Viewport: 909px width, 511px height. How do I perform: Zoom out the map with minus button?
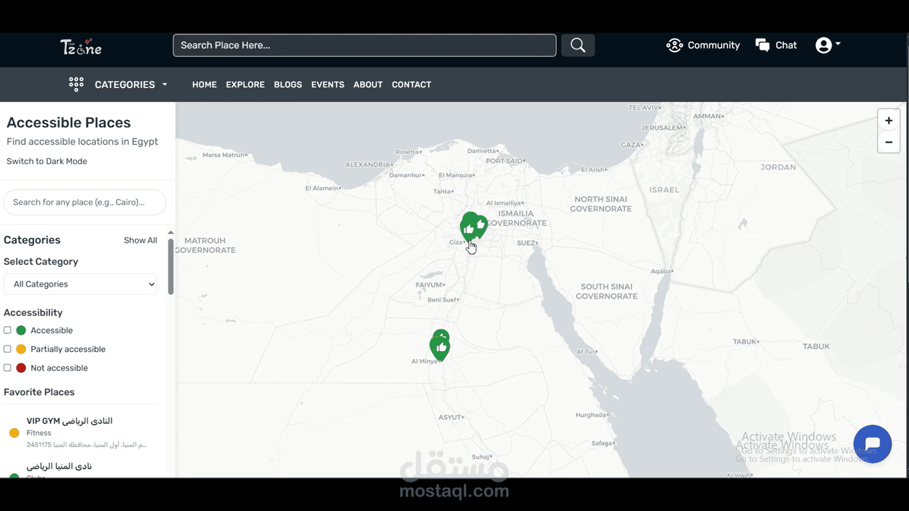(889, 142)
